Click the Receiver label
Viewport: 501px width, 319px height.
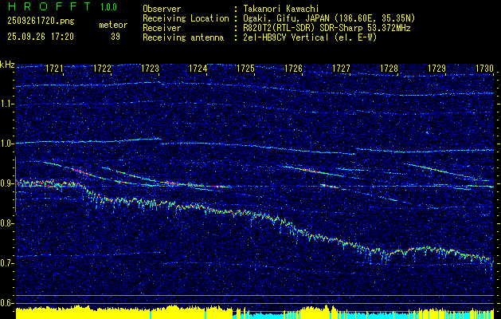pos(162,28)
